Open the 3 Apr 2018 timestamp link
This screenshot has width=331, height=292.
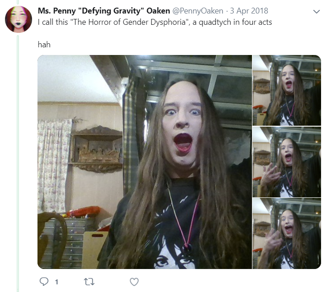pyautogui.click(x=249, y=11)
